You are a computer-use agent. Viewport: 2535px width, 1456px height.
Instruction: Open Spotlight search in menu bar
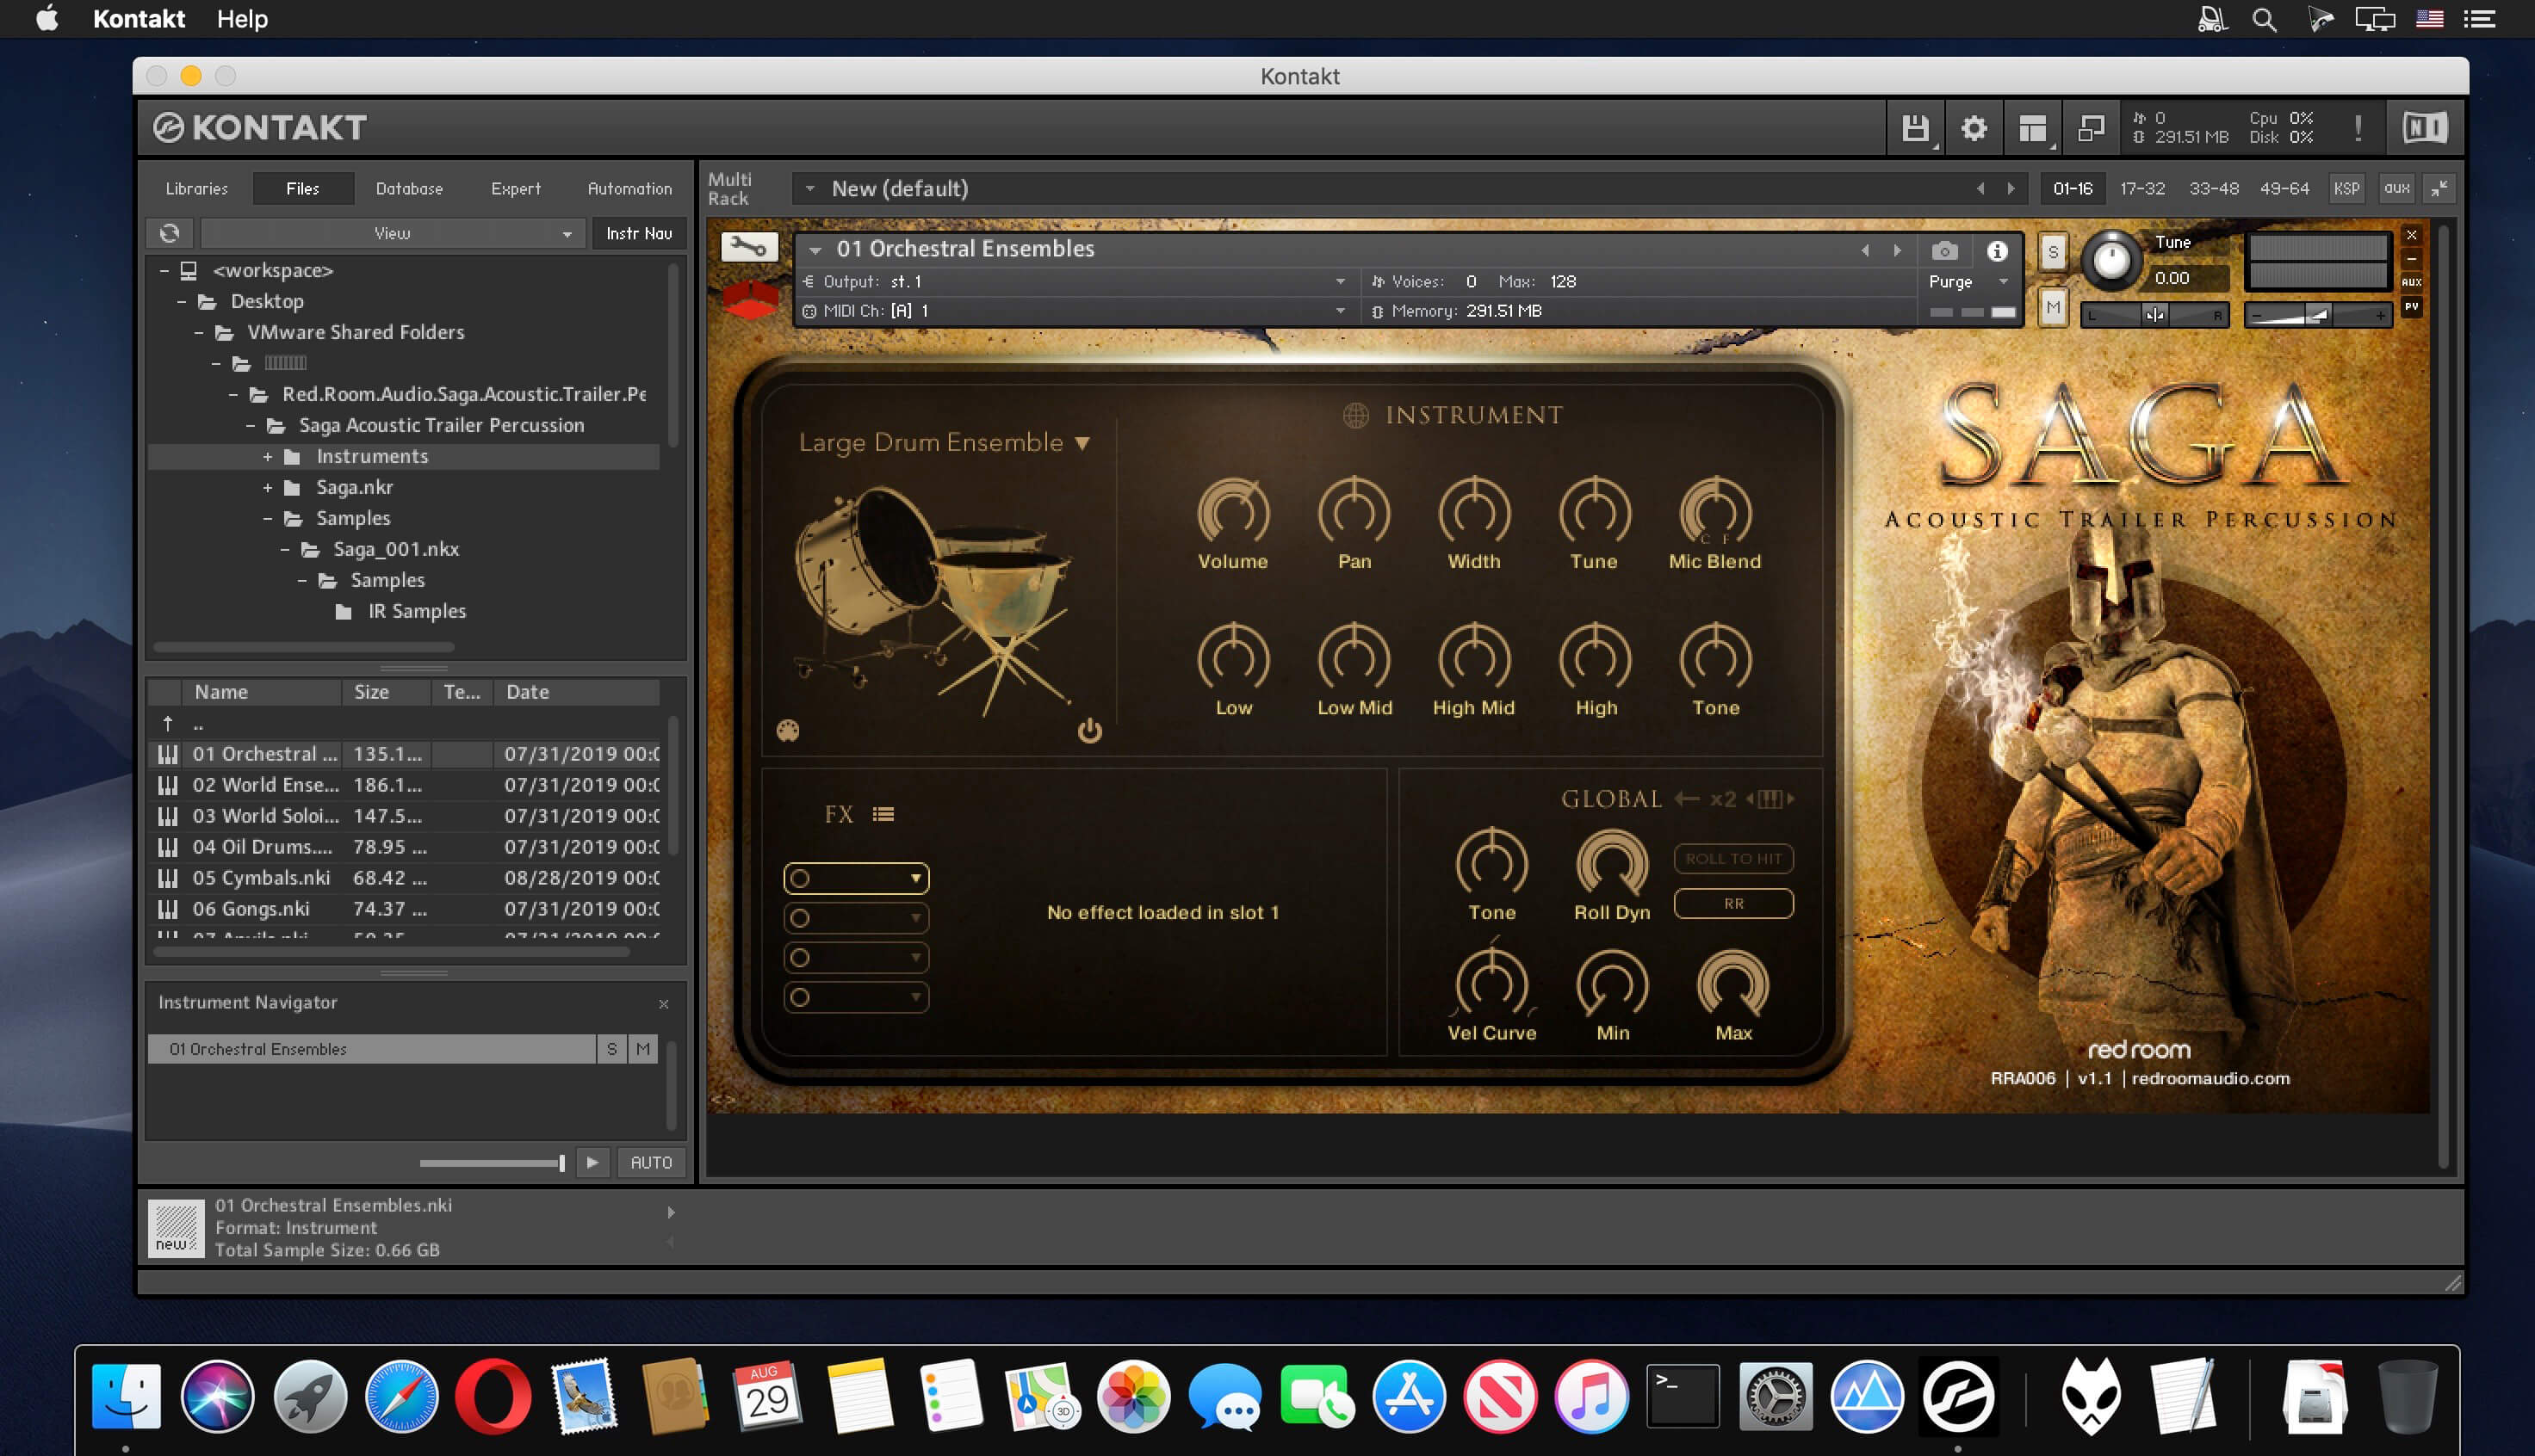click(x=2264, y=19)
